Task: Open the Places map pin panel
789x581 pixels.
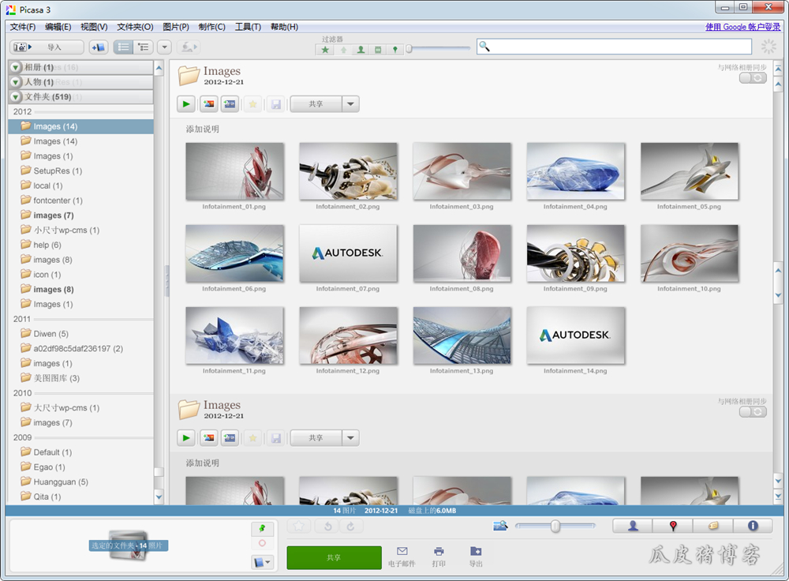Action: point(673,526)
